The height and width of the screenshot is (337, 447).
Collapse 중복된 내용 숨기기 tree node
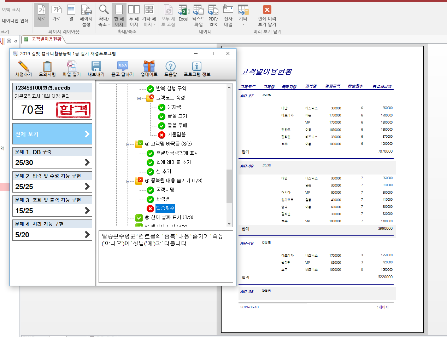(x=128, y=181)
